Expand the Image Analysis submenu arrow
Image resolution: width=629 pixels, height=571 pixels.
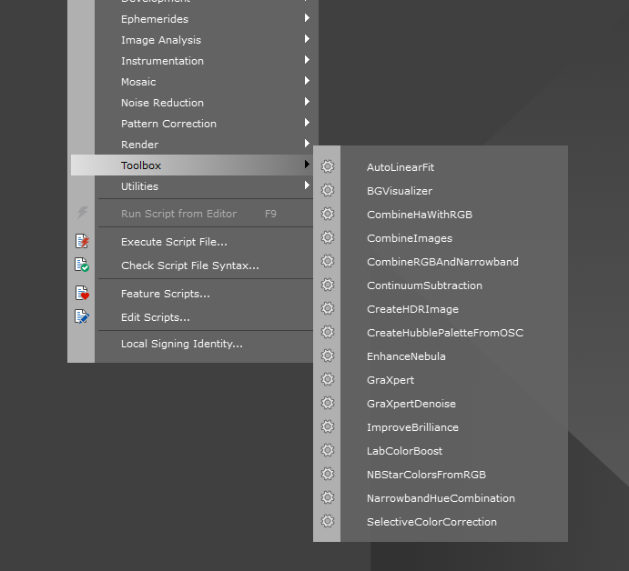click(x=307, y=39)
